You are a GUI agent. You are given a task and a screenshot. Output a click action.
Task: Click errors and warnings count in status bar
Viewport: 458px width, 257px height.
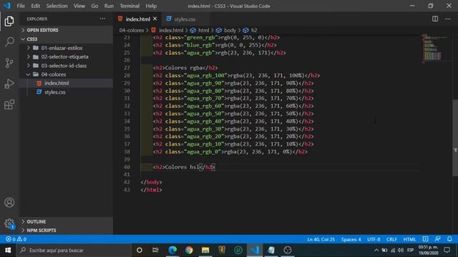[x=16, y=239]
